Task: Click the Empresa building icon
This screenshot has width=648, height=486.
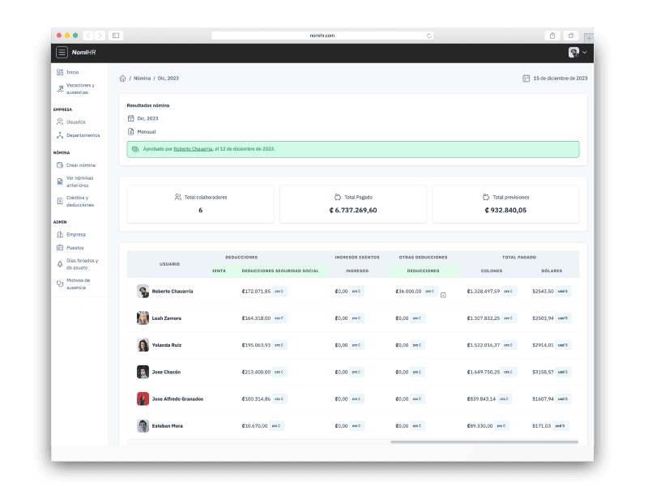Action: [x=60, y=234]
